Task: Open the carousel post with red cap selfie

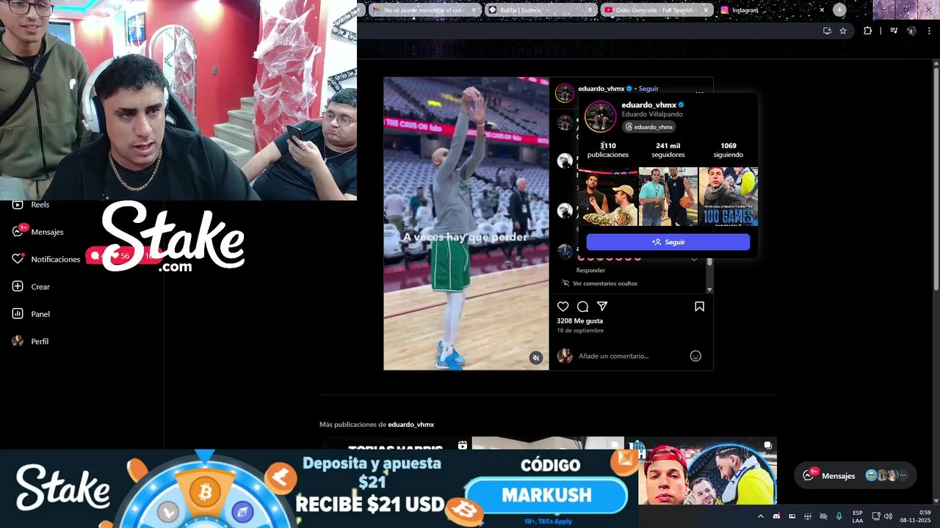Action: point(701,471)
